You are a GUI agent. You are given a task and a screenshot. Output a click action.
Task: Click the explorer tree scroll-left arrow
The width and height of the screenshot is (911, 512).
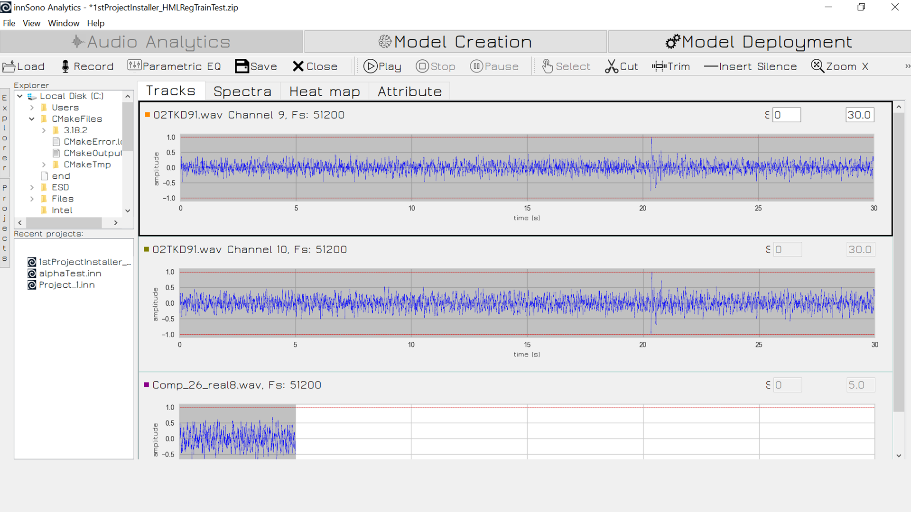pyautogui.click(x=19, y=222)
